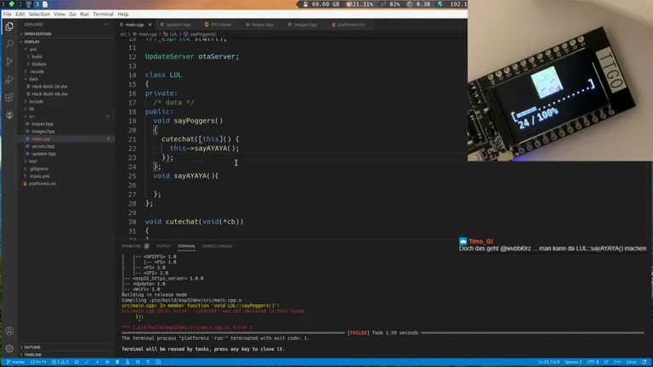
Task: Switch to Debug Console panel tab
Action: pos(217,246)
